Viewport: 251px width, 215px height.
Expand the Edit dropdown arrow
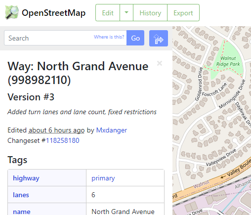pos(126,13)
